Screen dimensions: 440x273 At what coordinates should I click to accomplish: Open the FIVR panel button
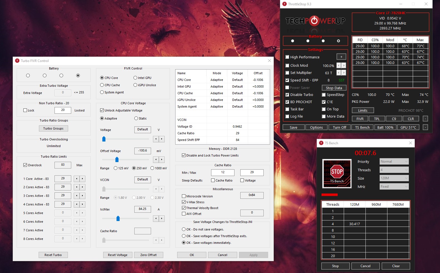pos(360,119)
